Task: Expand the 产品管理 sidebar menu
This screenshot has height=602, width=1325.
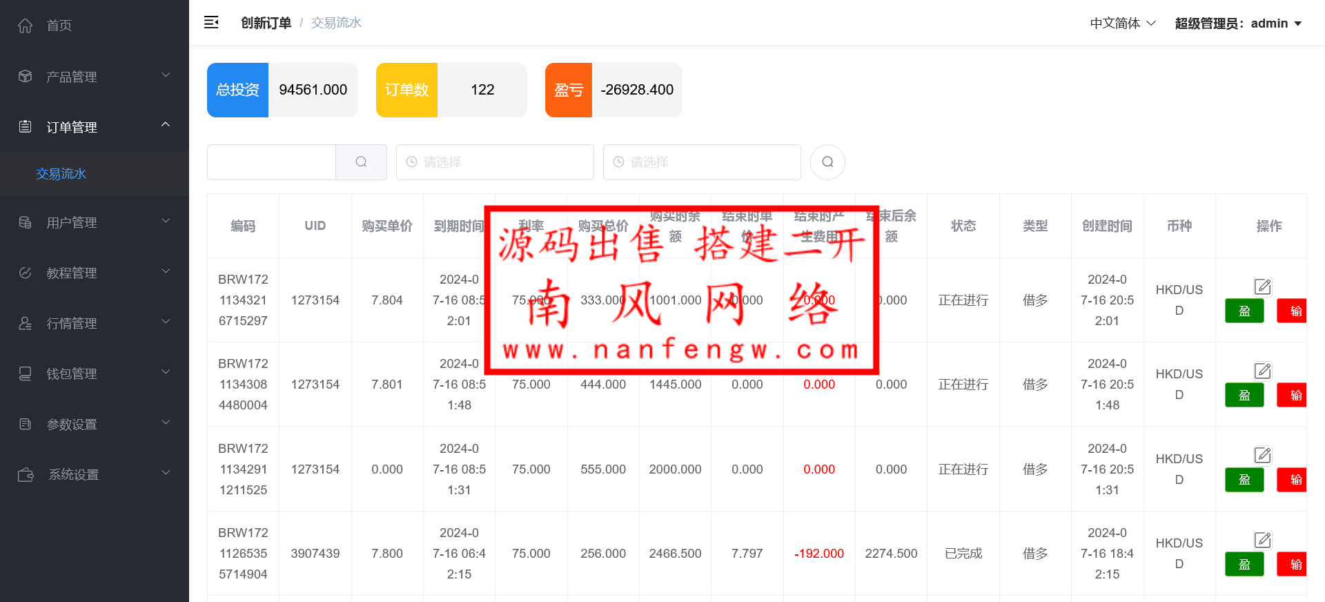Action: (x=94, y=77)
